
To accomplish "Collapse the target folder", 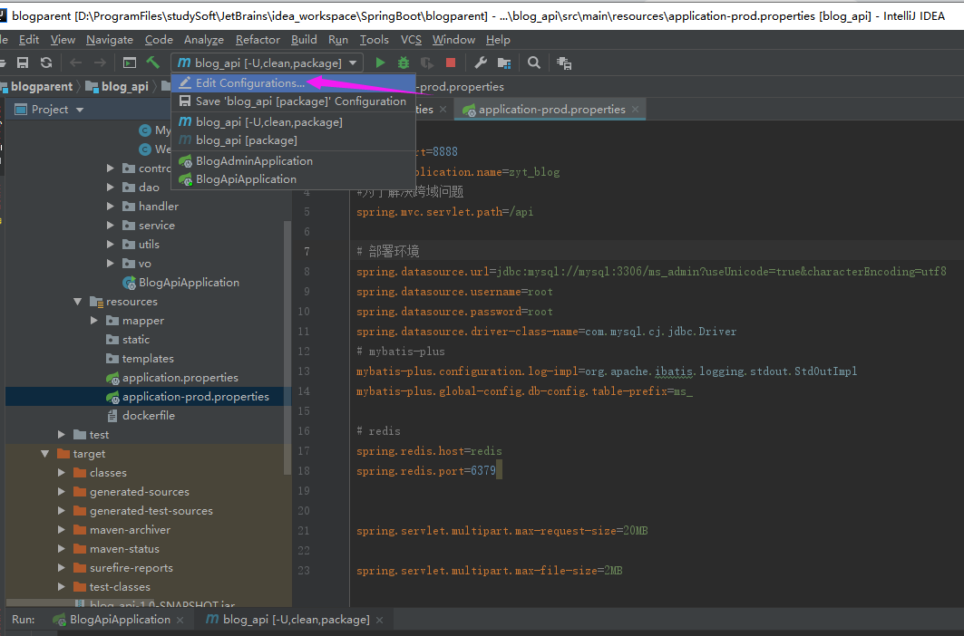I will [x=44, y=454].
